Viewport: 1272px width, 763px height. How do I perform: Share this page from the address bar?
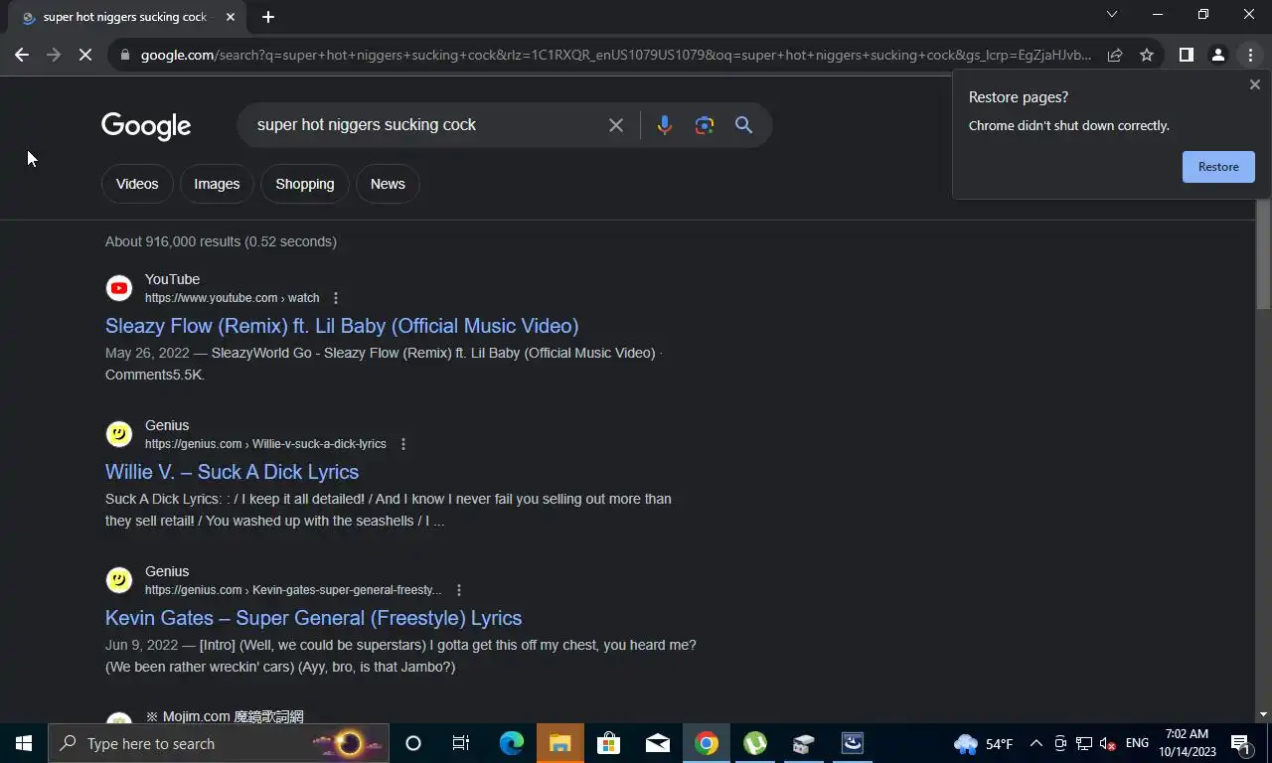tap(1115, 55)
